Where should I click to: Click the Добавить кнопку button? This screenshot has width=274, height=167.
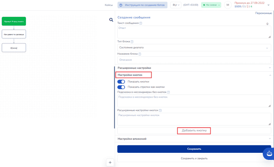tap(194, 131)
